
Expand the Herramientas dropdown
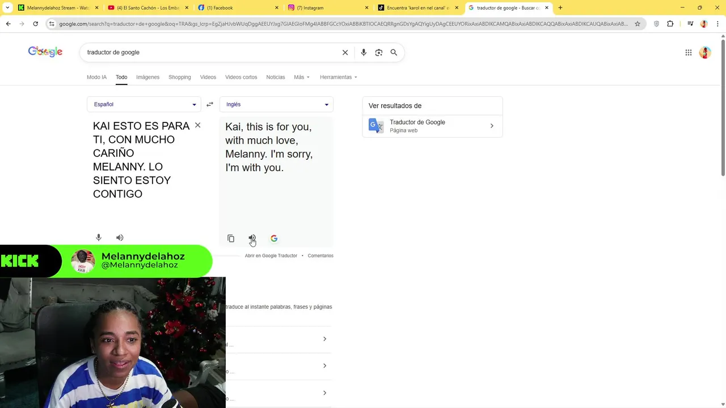(x=339, y=77)
